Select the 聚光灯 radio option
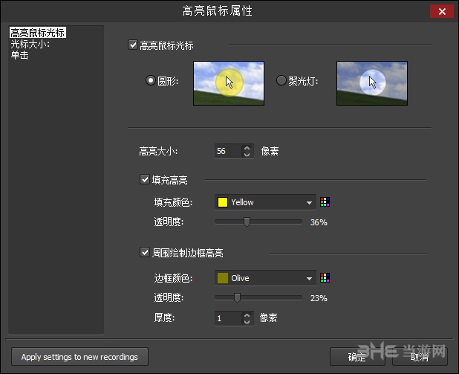 coord(281,80)
